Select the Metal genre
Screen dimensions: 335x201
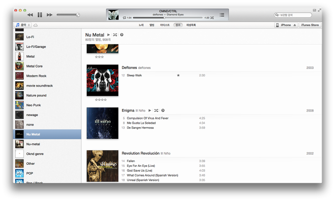[x=47, y=56]
